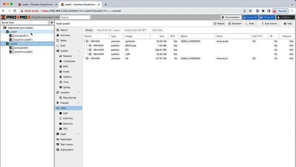
Task: Select node pve01 in the tree
Action: pos(14,32)
